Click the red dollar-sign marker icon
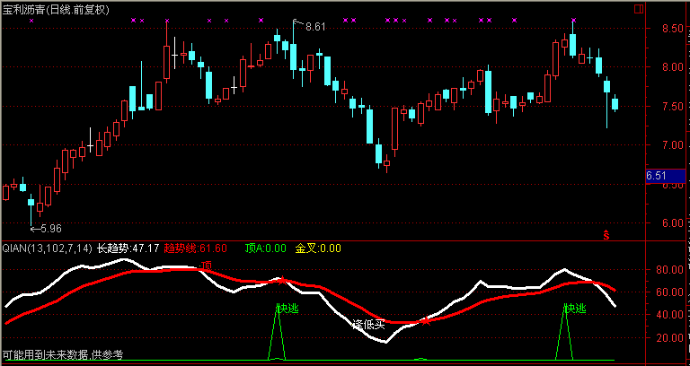690x366 pixels. click(x=606, y=235)
